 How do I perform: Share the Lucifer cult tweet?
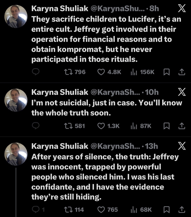pyautogui.click(x=182, y=72)
